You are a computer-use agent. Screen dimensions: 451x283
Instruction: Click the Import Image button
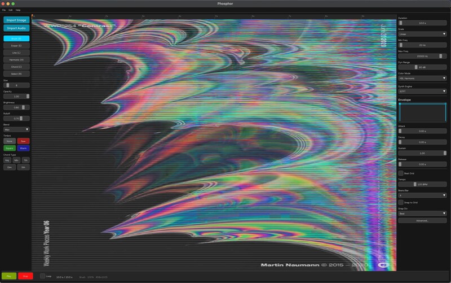tap(16, 20)
